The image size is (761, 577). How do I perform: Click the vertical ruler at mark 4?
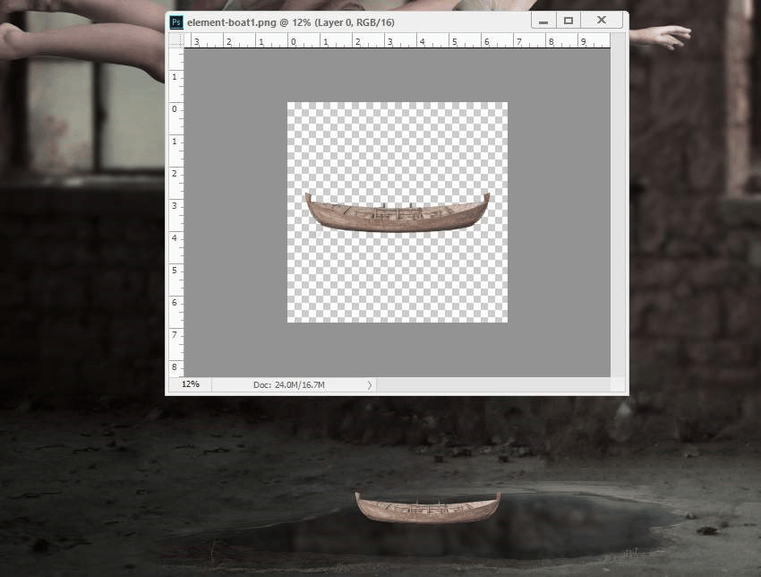pos(175,238)
